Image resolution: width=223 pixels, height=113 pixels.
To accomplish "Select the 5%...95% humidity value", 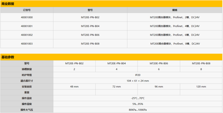I will pos(138,104).
